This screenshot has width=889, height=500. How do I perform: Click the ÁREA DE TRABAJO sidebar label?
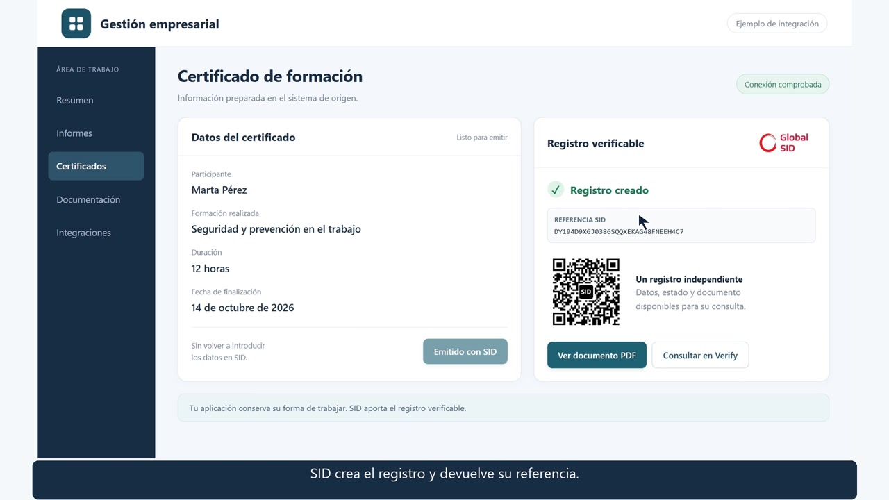(88, 69)
